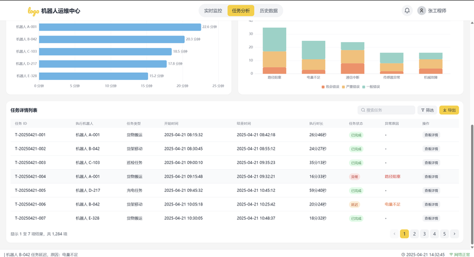View details for task T-20250421-003
474x257 pixels.
431,163
